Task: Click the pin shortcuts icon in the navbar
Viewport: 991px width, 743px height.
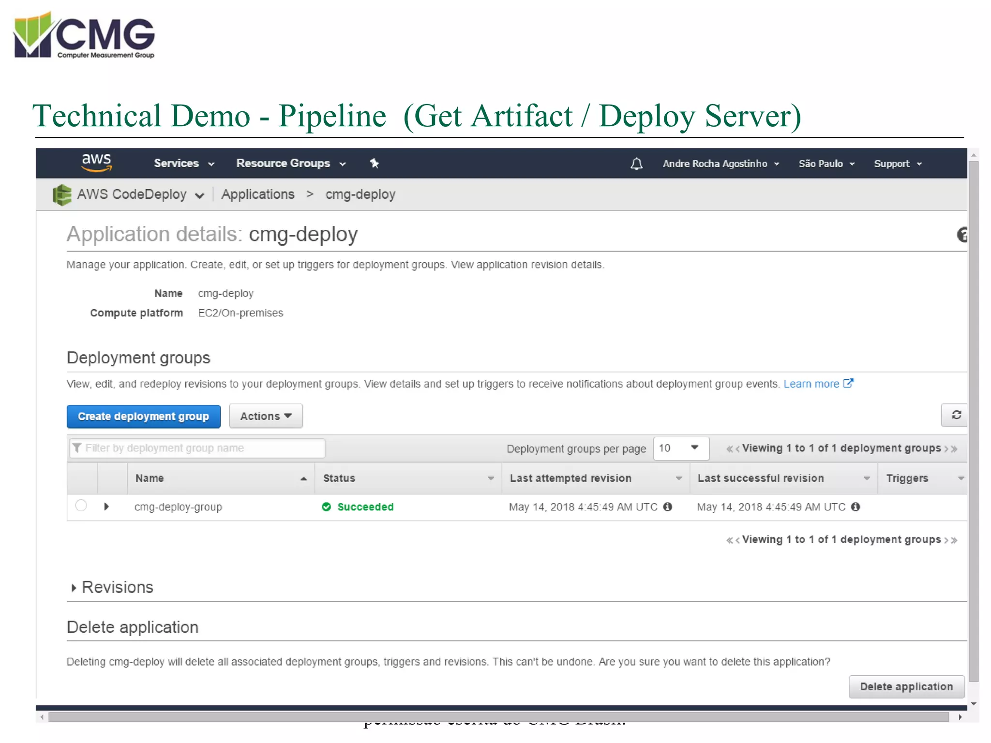Action: click(374, 163)
